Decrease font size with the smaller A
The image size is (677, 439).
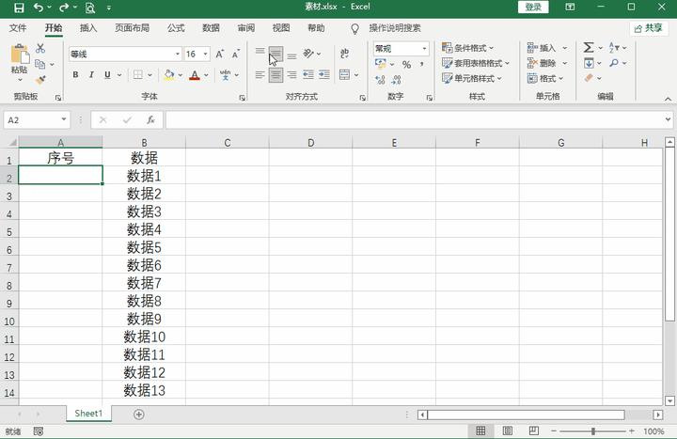[x=235, y=54]
